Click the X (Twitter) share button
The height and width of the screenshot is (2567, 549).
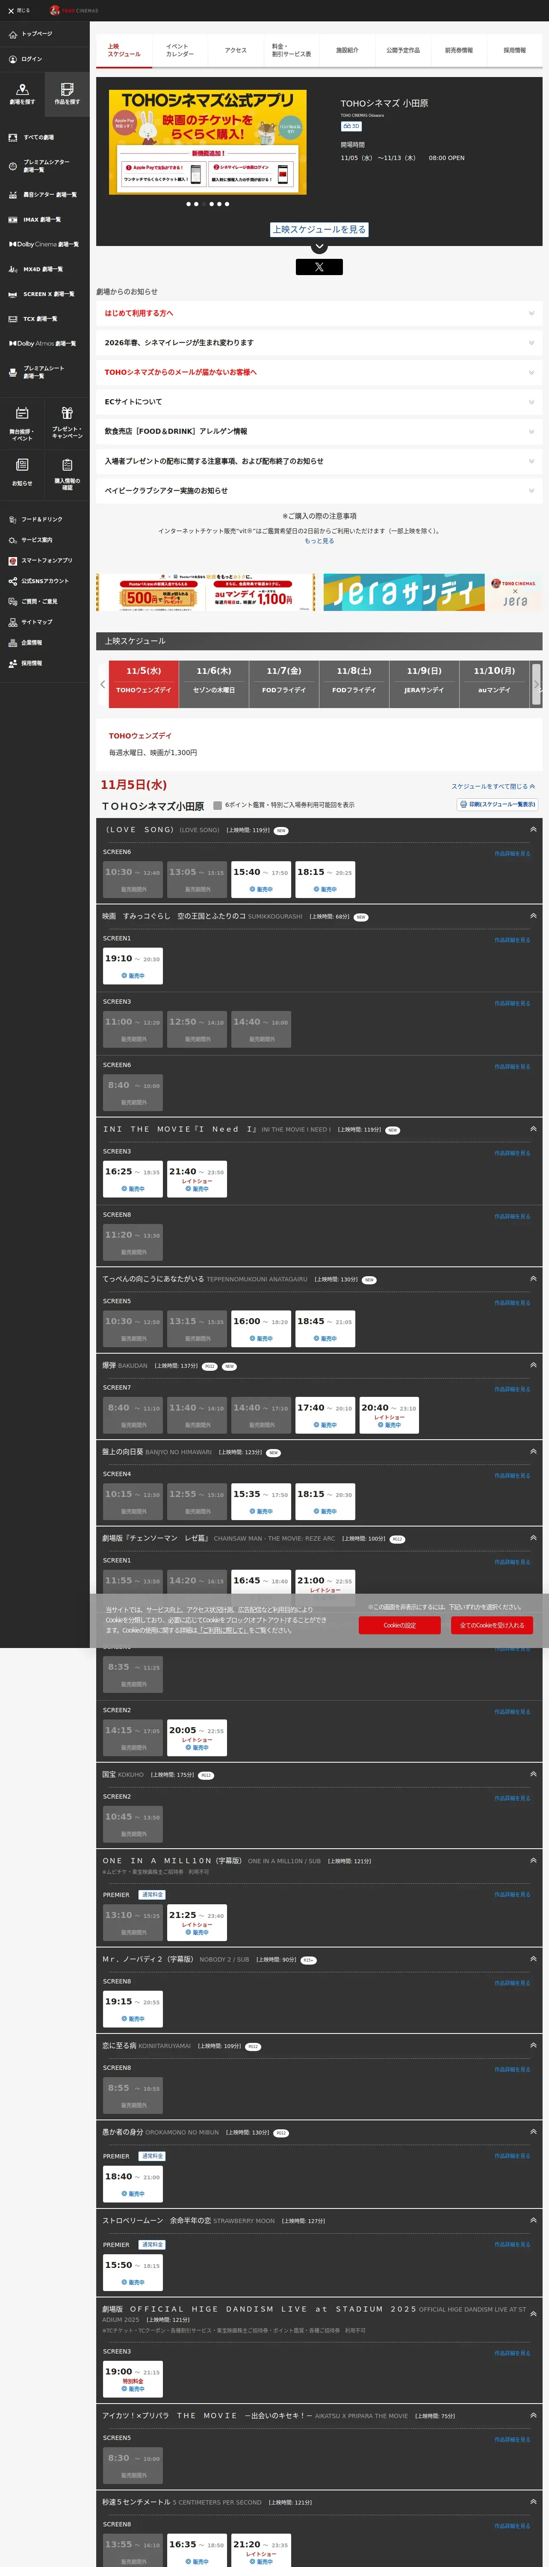point(319,267)
